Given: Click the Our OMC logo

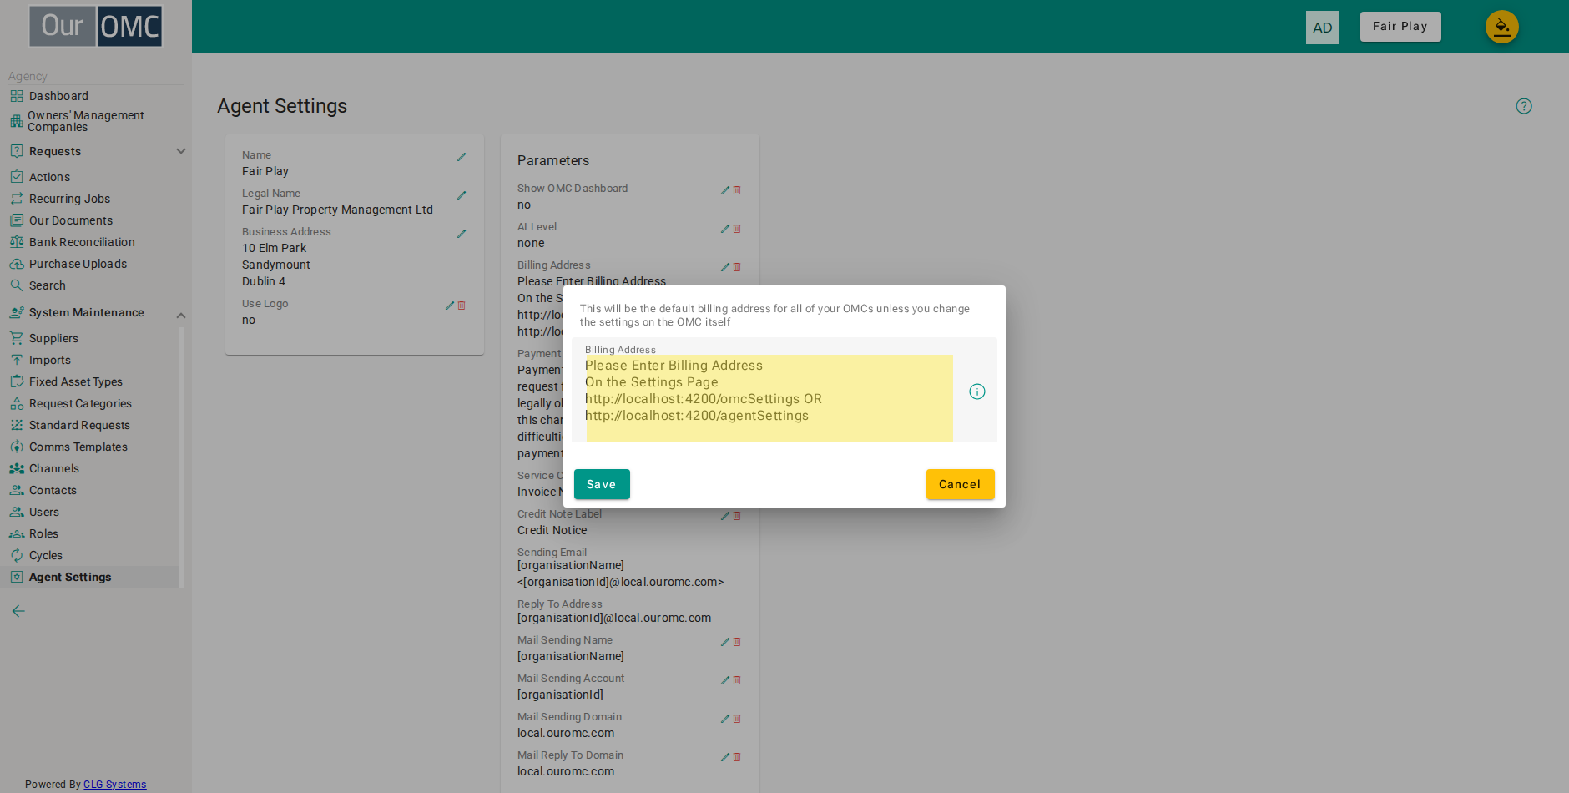Looking at the screenshot, I should tap(96, 26).
